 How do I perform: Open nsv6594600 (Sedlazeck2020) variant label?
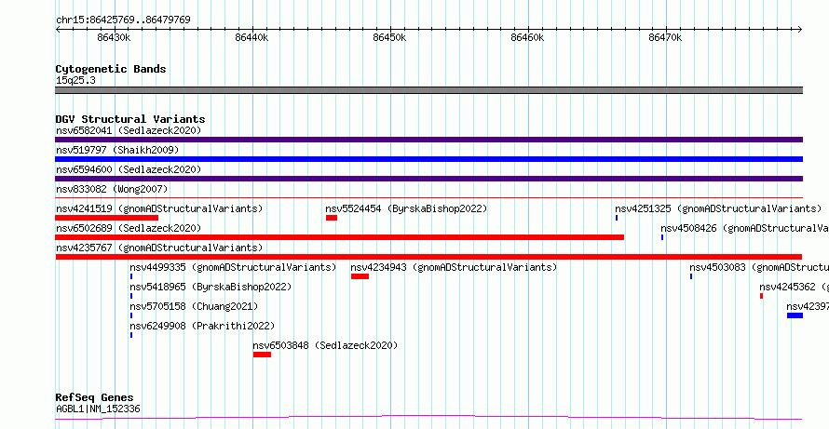(129, 169)
